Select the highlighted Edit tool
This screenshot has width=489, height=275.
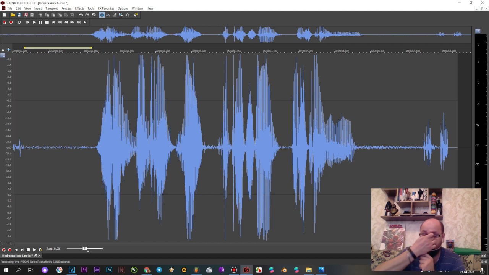coord(102,15)
